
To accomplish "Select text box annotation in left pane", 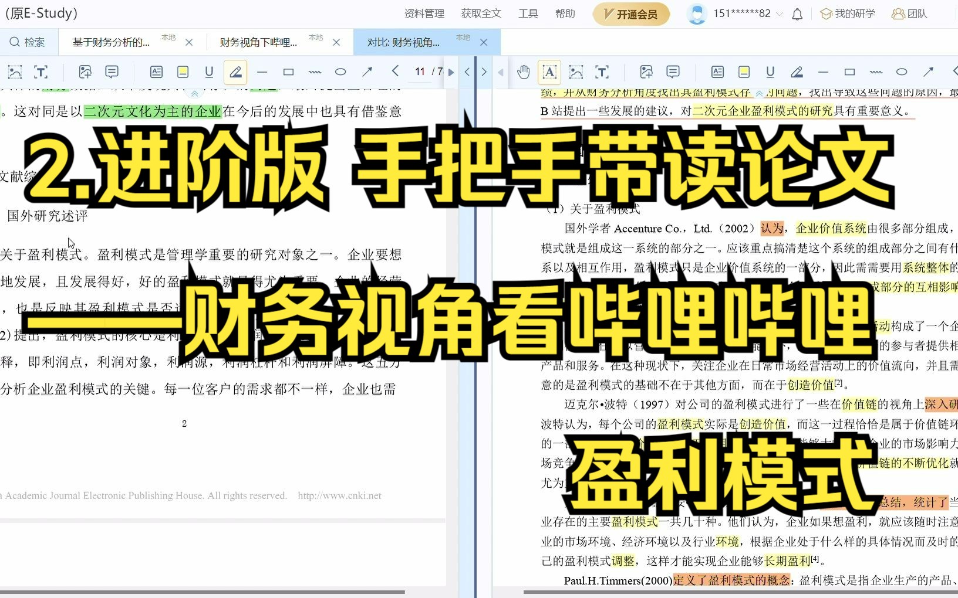I will point(156,72).
